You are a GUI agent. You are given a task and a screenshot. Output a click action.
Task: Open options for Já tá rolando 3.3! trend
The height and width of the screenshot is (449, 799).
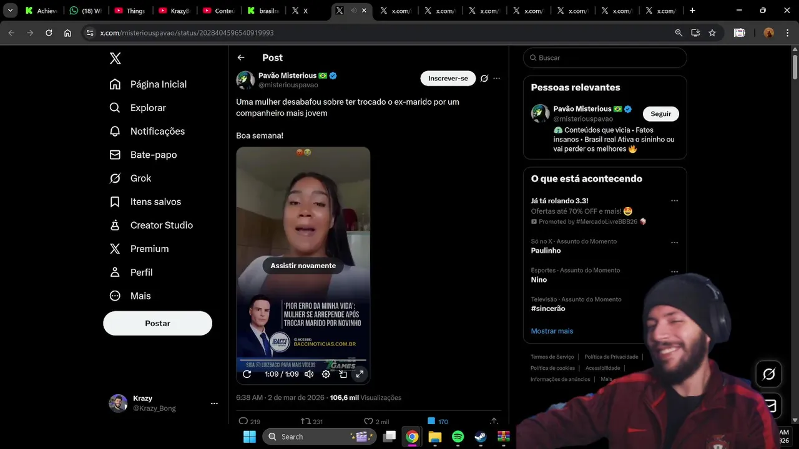[674, 201]
